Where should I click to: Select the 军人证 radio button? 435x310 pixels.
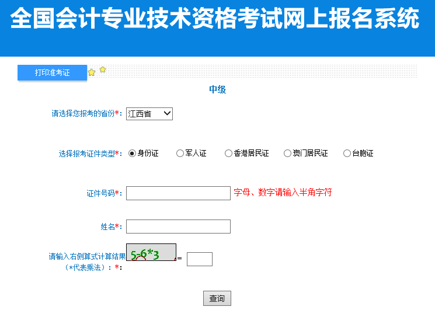click(180, 153)
